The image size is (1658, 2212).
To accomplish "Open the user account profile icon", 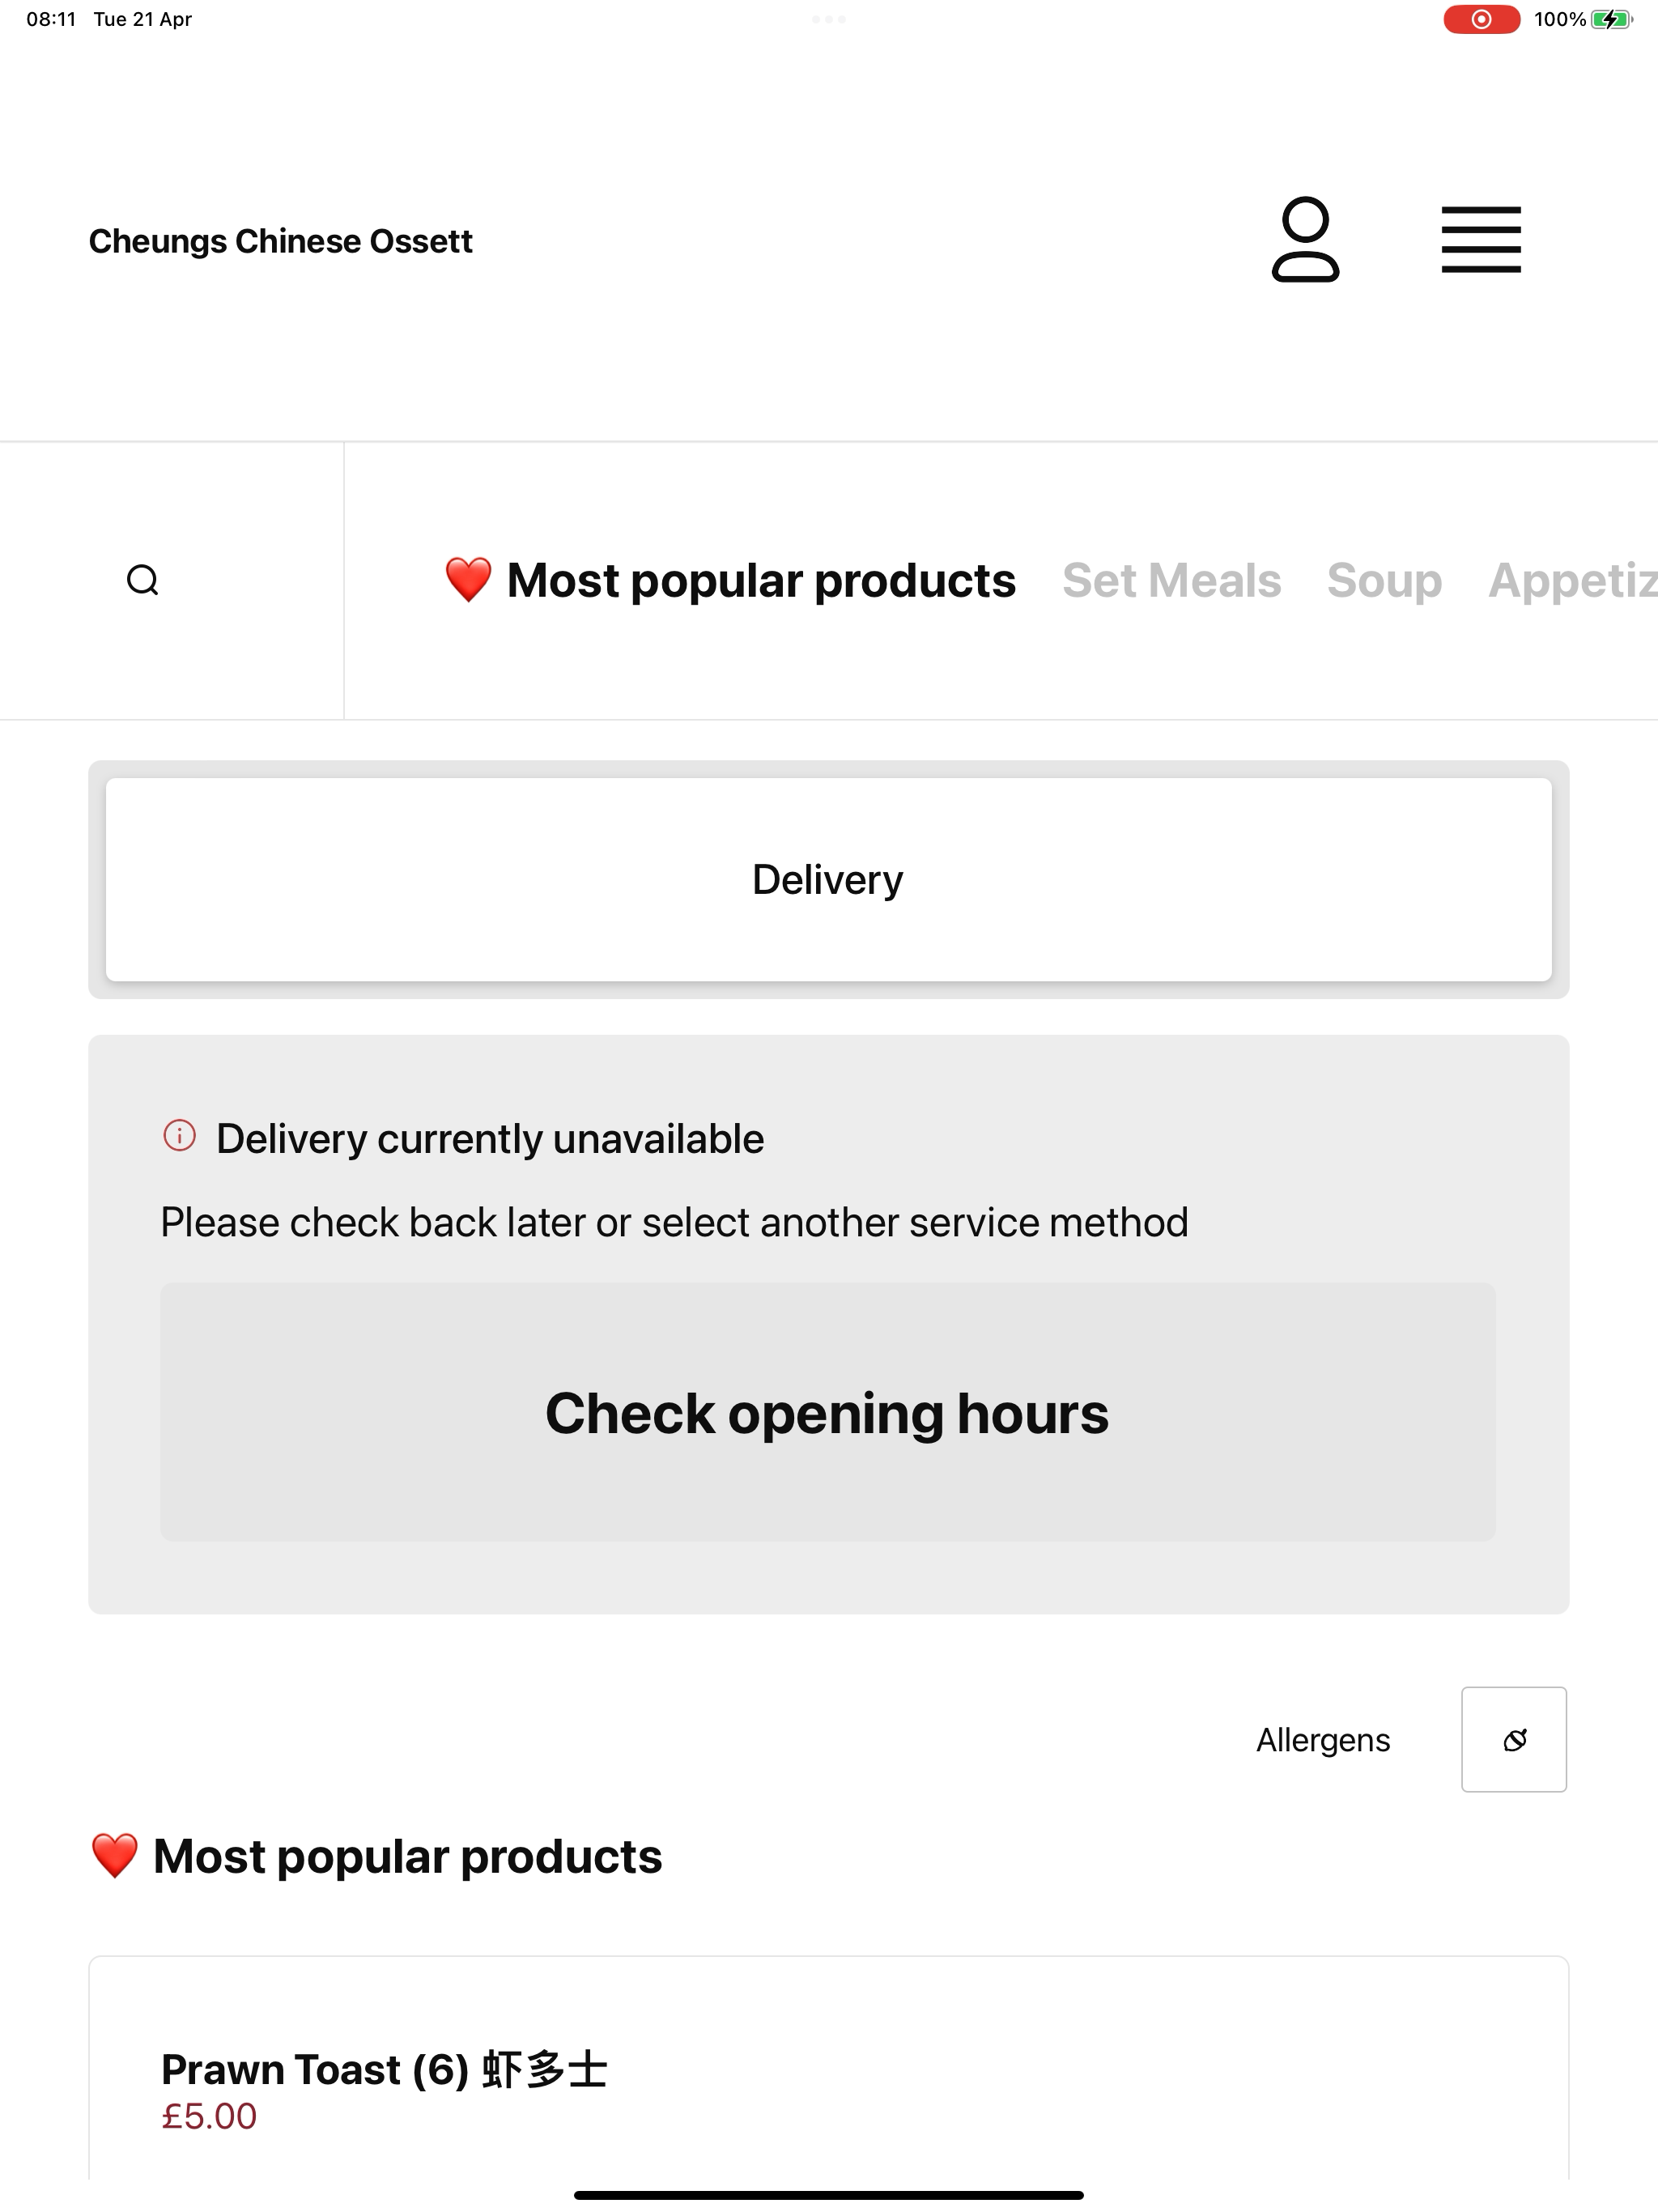I will (1305, 240).
